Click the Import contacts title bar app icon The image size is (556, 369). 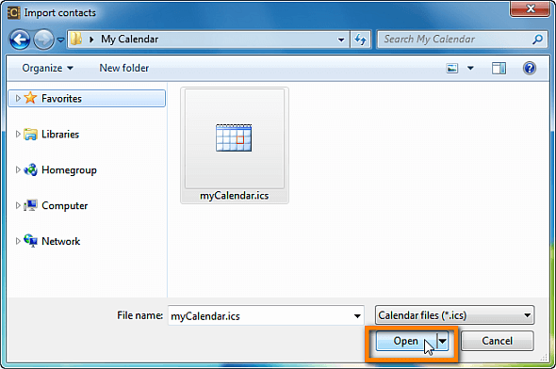[x=13, y=13]
